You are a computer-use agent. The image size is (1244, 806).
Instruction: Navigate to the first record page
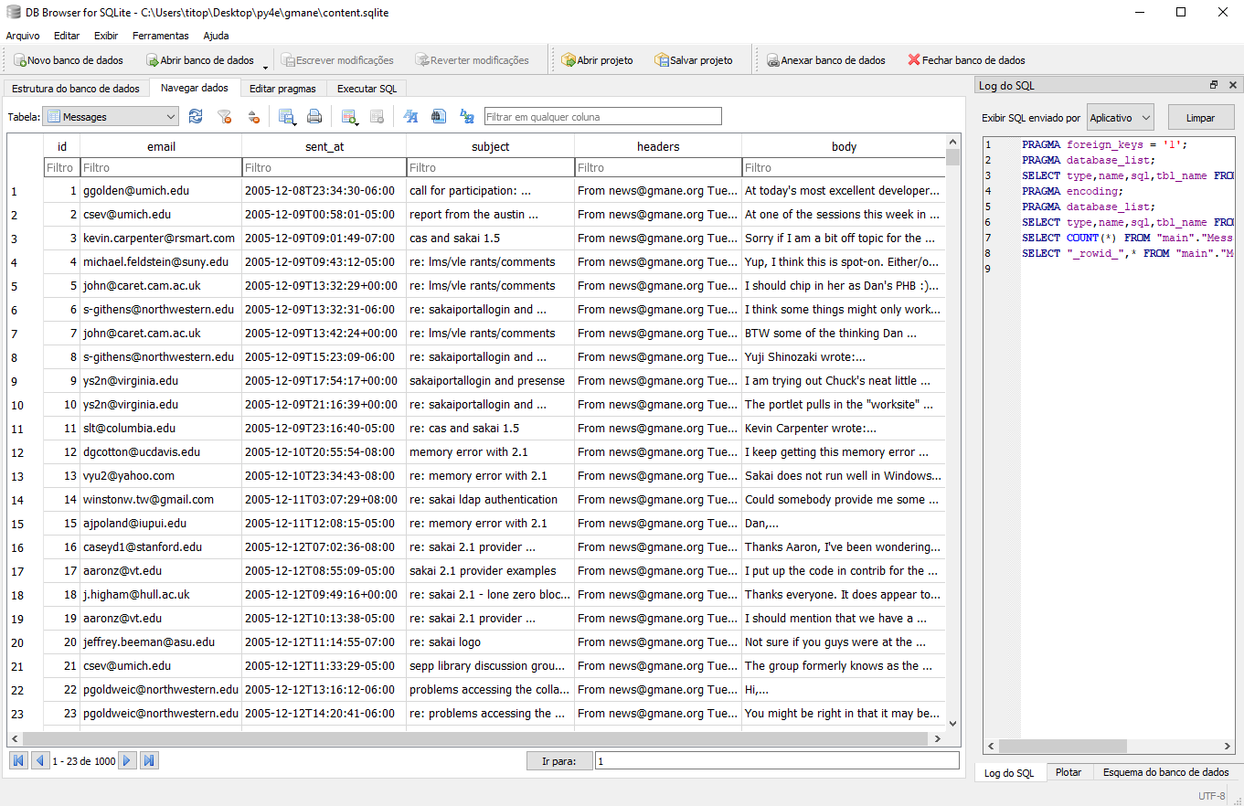[x=17, y=759]
